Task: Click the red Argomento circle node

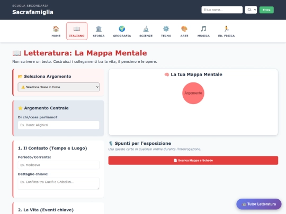Action: pyautogui.click(x=193, y=93)
